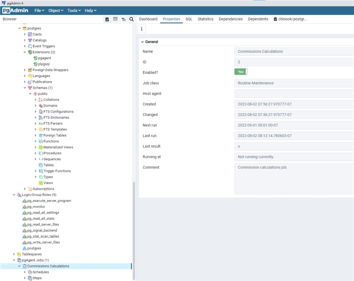Viewport: 354px width, 281px height.
Task: Click the Languages node icon
Action: coord(30,76)
